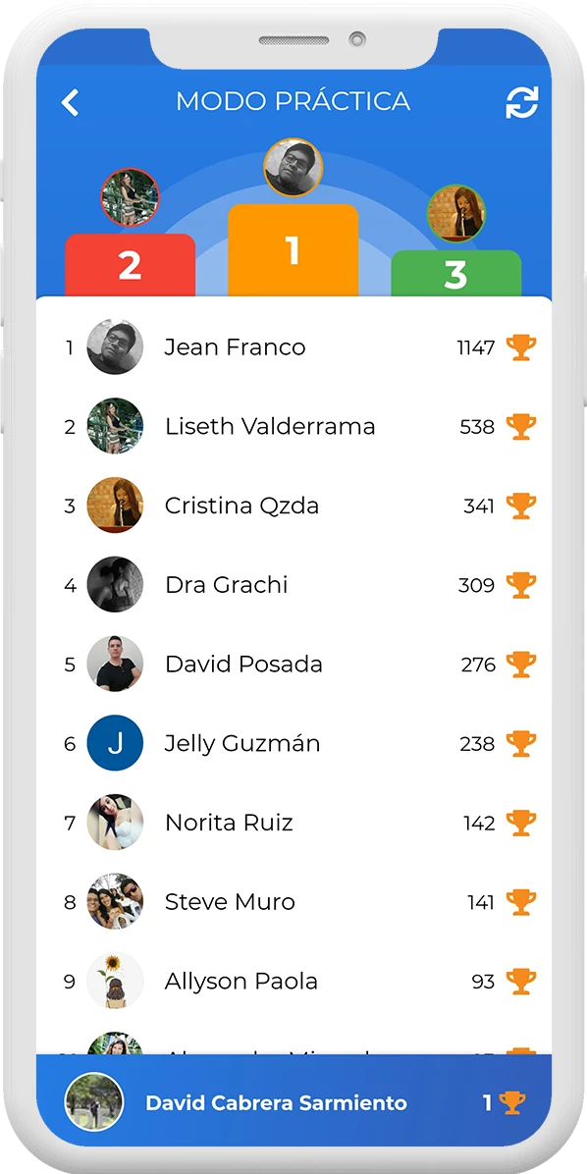Select Steve Muro's row in the ranking list
Screen dimensions: 587x1174
pyautogui.click(x=293, y=901)
